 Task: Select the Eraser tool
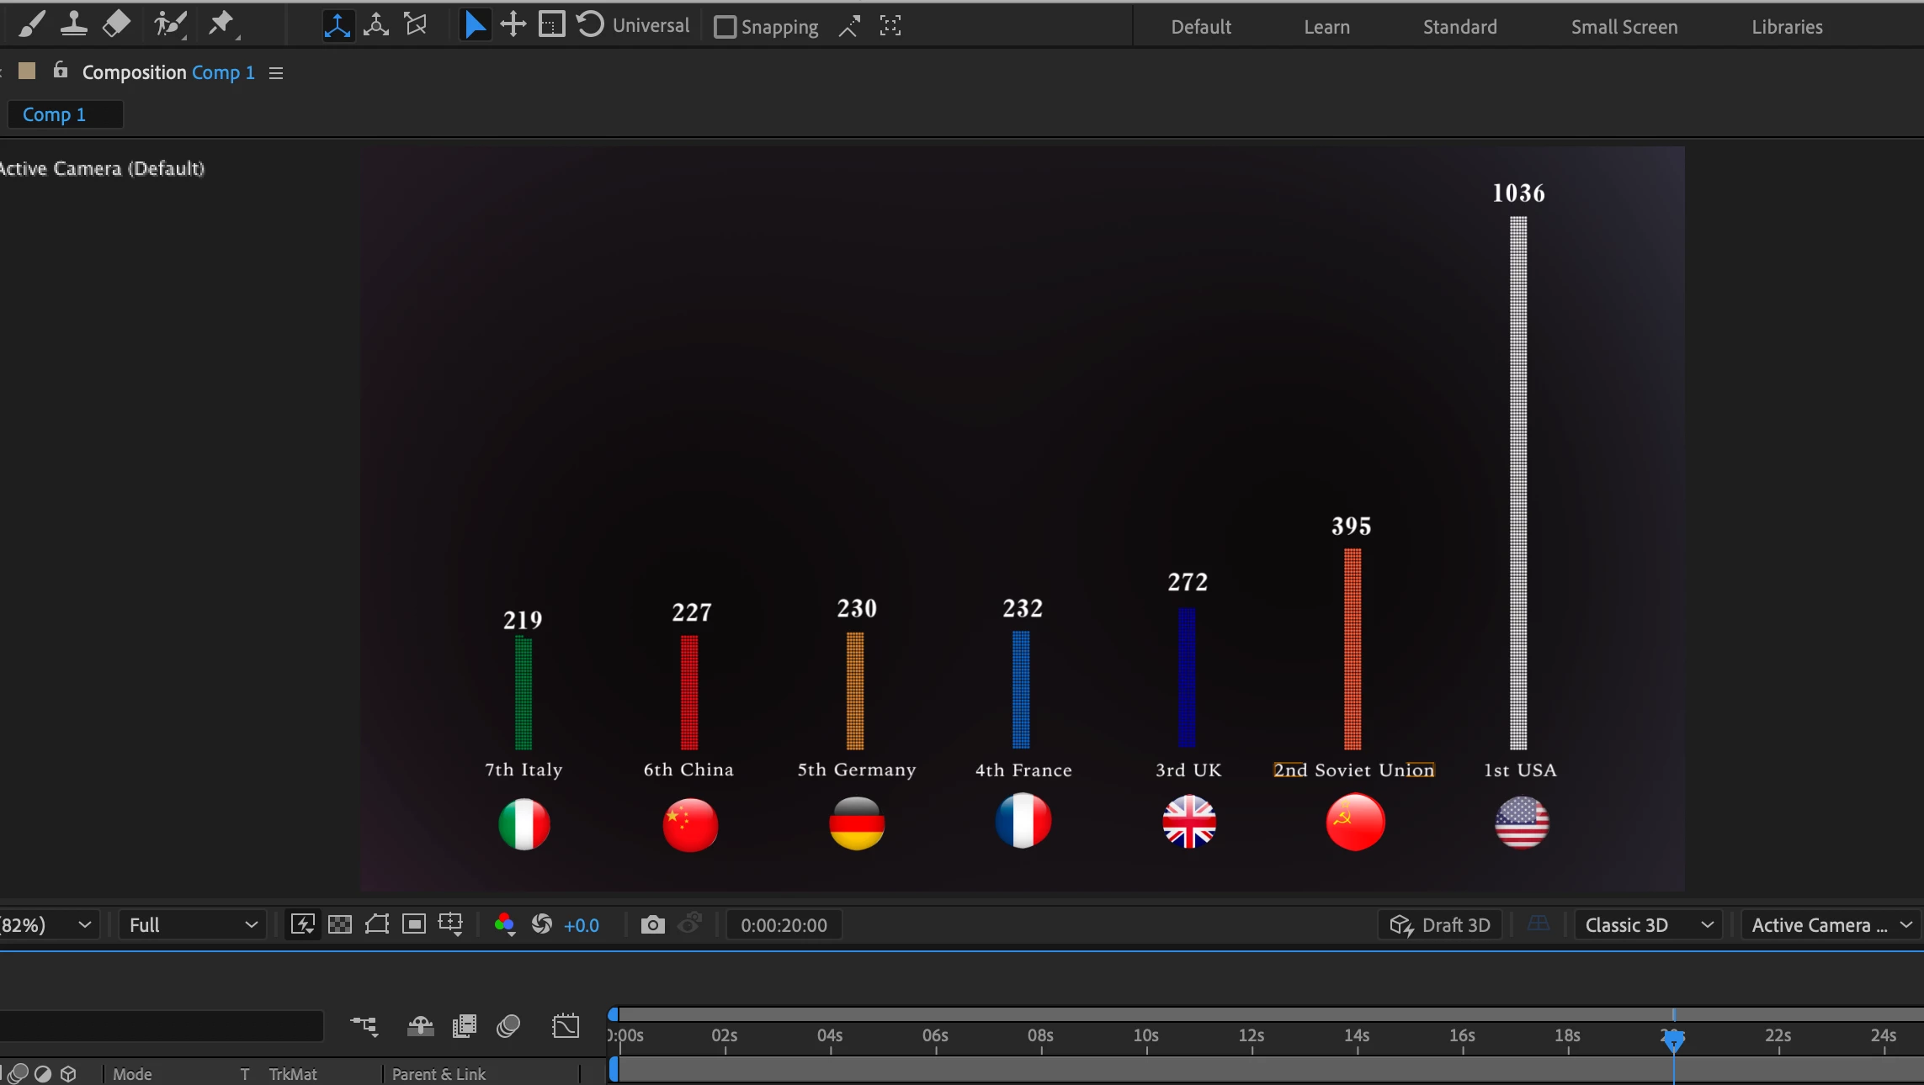pyautogui.click(x=116, y=24)
